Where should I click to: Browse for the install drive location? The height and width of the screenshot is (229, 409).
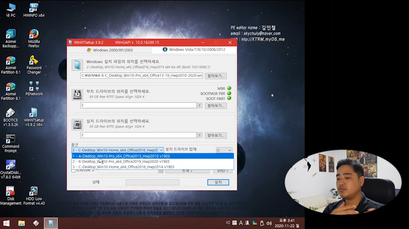216,136
